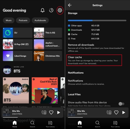This screenshot has width=130, height=129.
Task: Open BTS Radio playlist cover
Action: coord(16,90)
